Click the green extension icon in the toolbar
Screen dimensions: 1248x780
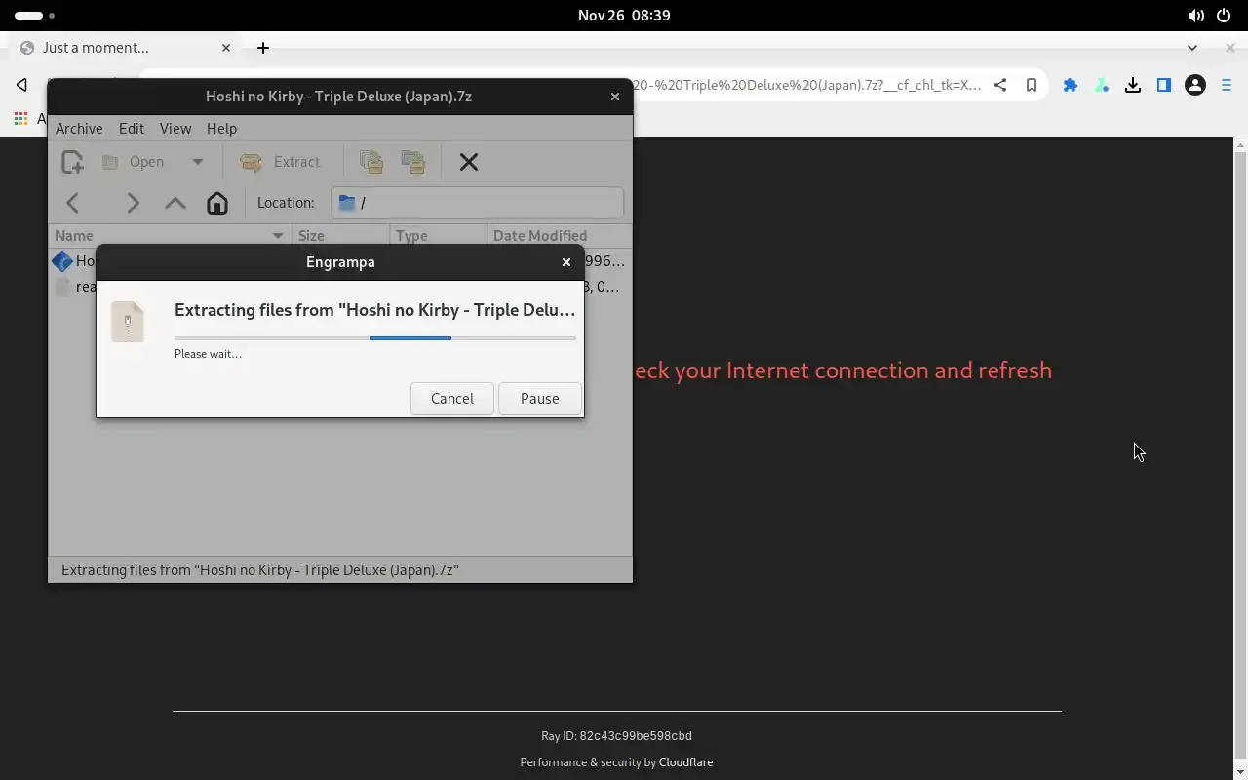1102,85
